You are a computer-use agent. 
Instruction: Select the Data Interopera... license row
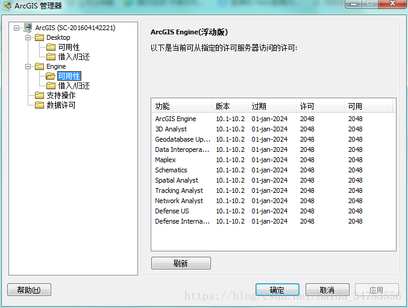pos(273,149)
